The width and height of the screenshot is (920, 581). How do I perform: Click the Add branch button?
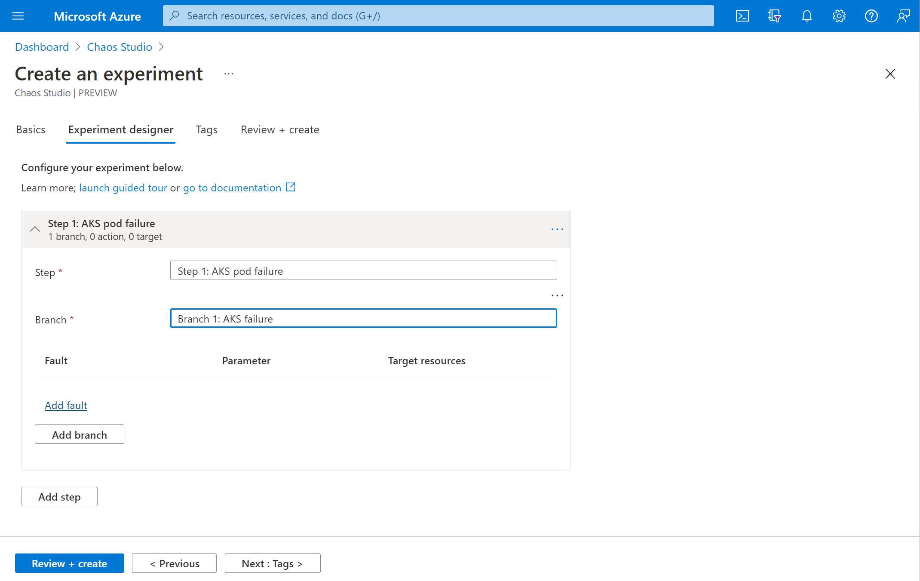[x=80, y=434]
